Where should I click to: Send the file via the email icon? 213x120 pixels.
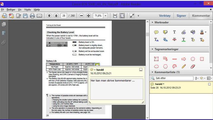[39, 16]
